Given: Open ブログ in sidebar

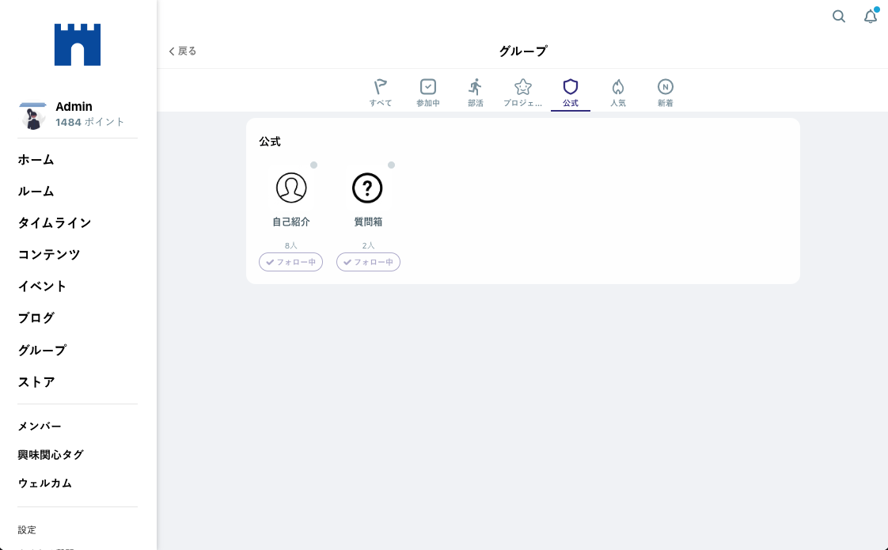Looking at the screenshot, I should (36, 318).
